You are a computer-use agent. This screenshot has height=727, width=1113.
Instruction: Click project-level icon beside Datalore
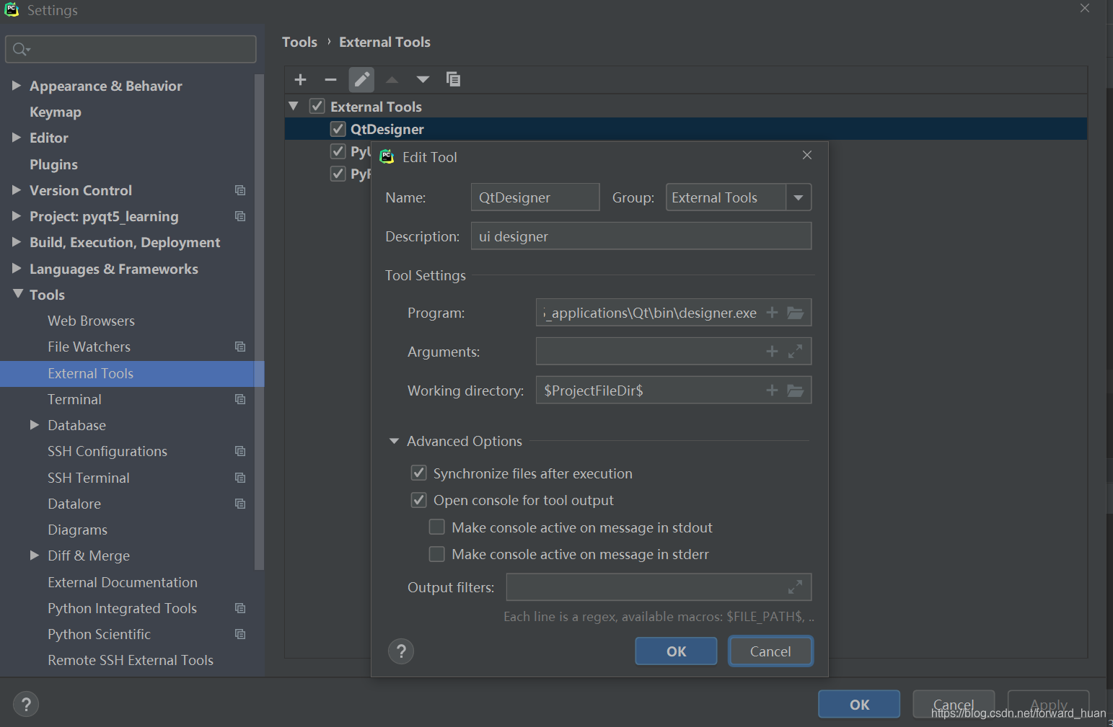coord(240,504)
